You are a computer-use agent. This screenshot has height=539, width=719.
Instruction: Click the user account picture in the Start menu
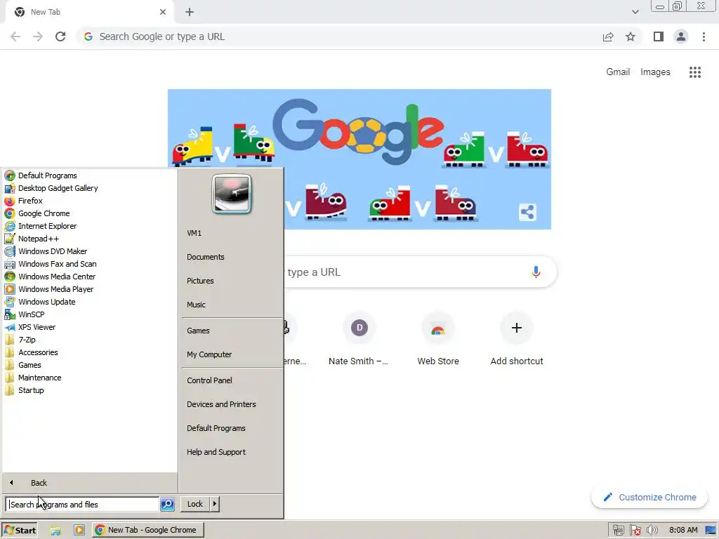coord(232,194)
